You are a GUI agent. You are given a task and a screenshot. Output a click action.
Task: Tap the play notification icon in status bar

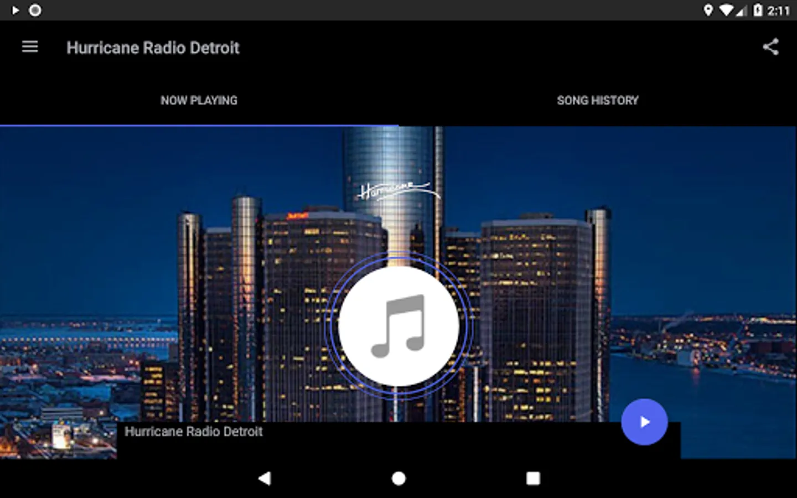(x=15, y=10)
